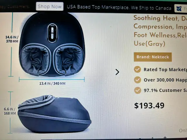Screen dimensions: 187x140
Task: Click the 14.6 IN / 370 MM height label
Action: (x=12, y=39)
